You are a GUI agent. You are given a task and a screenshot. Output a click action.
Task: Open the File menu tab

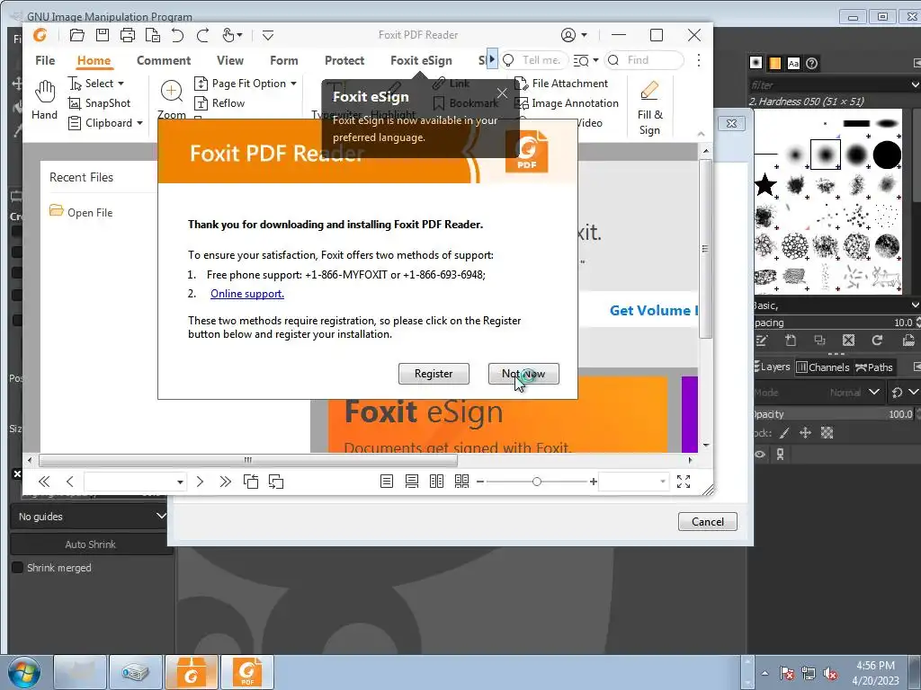pyautogui.click(x=45, y=60)
